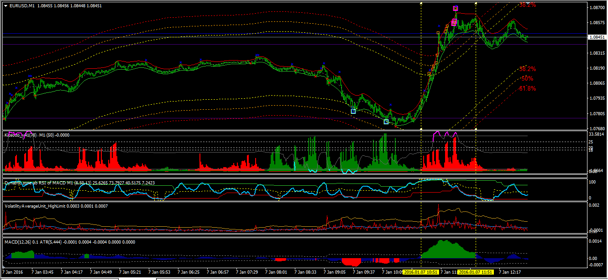Click the 7 Jan 05:53 time label

(x=159, y=272)
